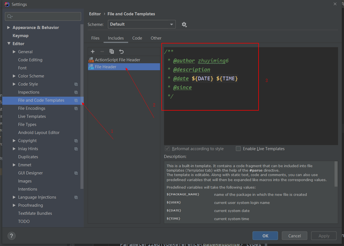The width and height of the screenshot is (344, 246).
Task: Switch to the Files tab
Action: 95,38
